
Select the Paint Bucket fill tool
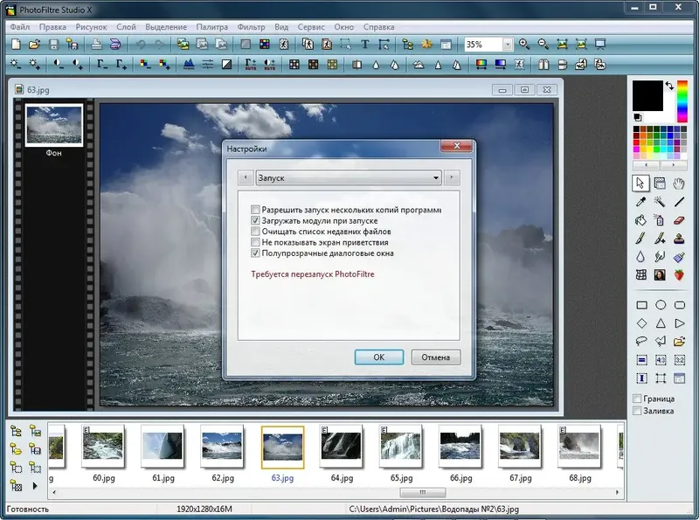(640, 220)
